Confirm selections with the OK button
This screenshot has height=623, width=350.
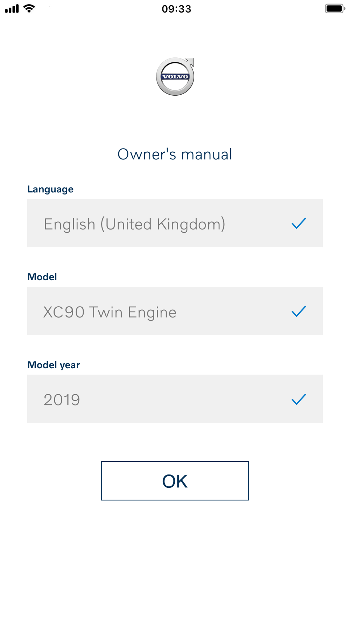pos(175,481)
